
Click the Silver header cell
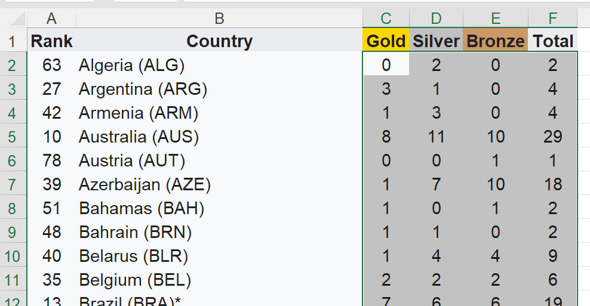tap(436, 40)
